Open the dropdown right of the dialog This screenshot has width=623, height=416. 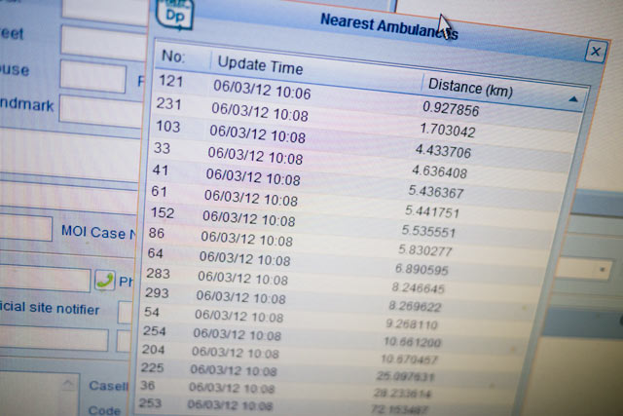[x=603, y=270]
